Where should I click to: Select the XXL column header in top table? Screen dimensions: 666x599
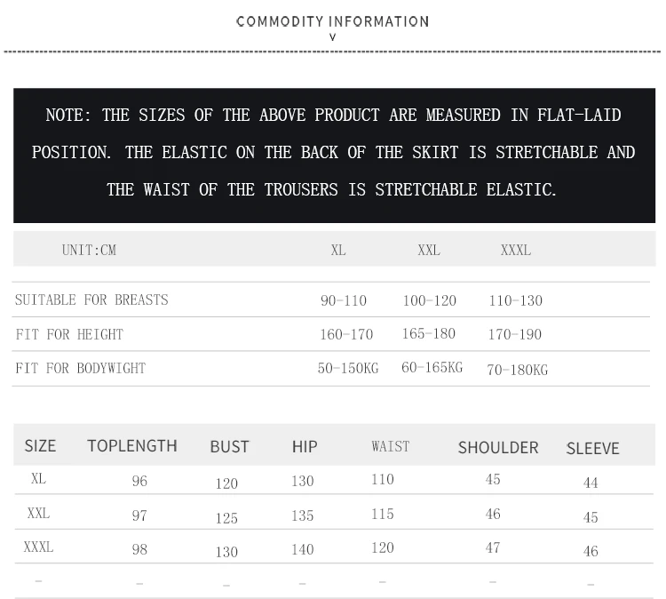[429, 250]
